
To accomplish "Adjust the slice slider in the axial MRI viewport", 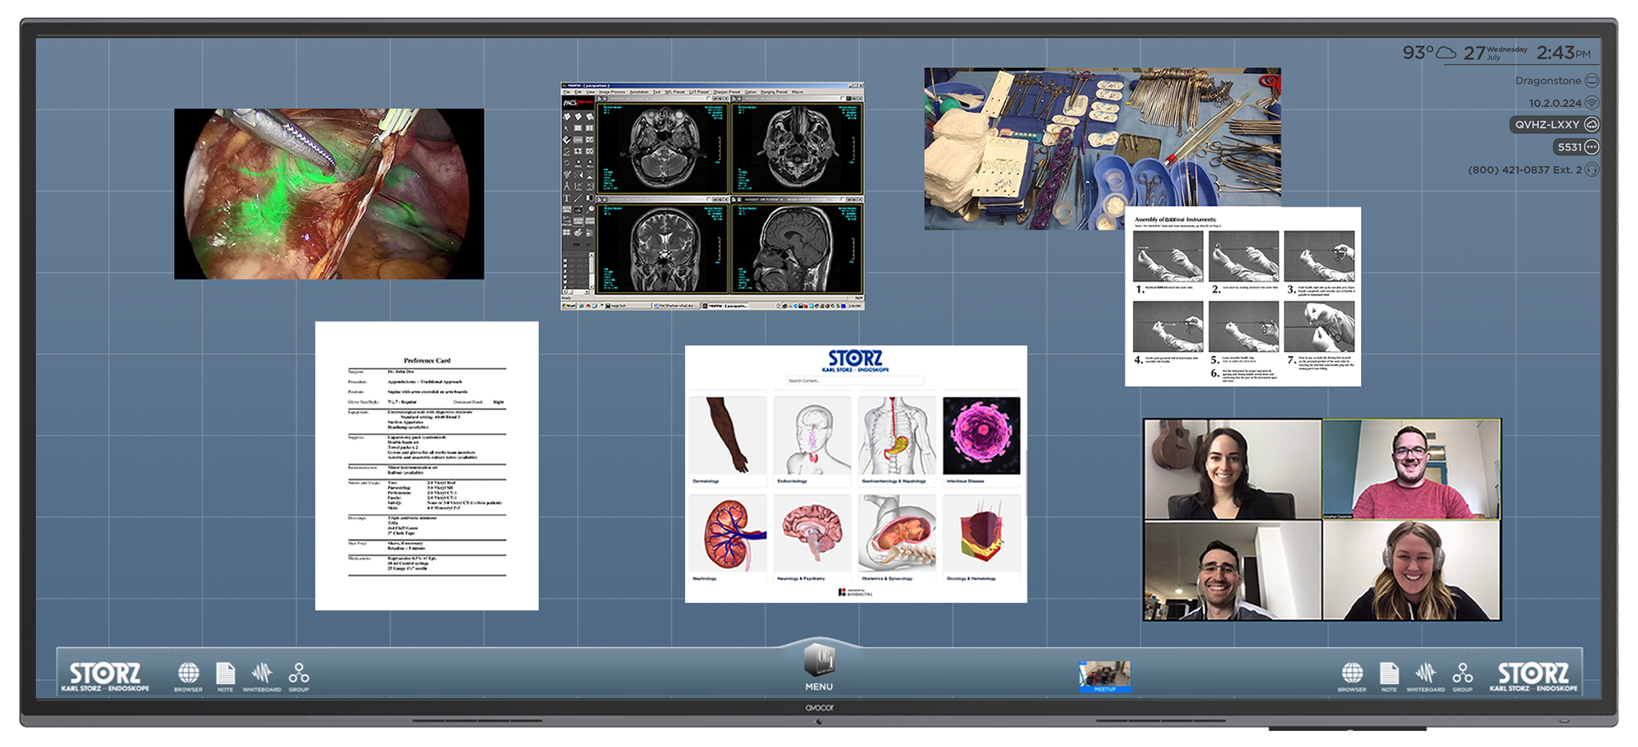I will 718,148.
